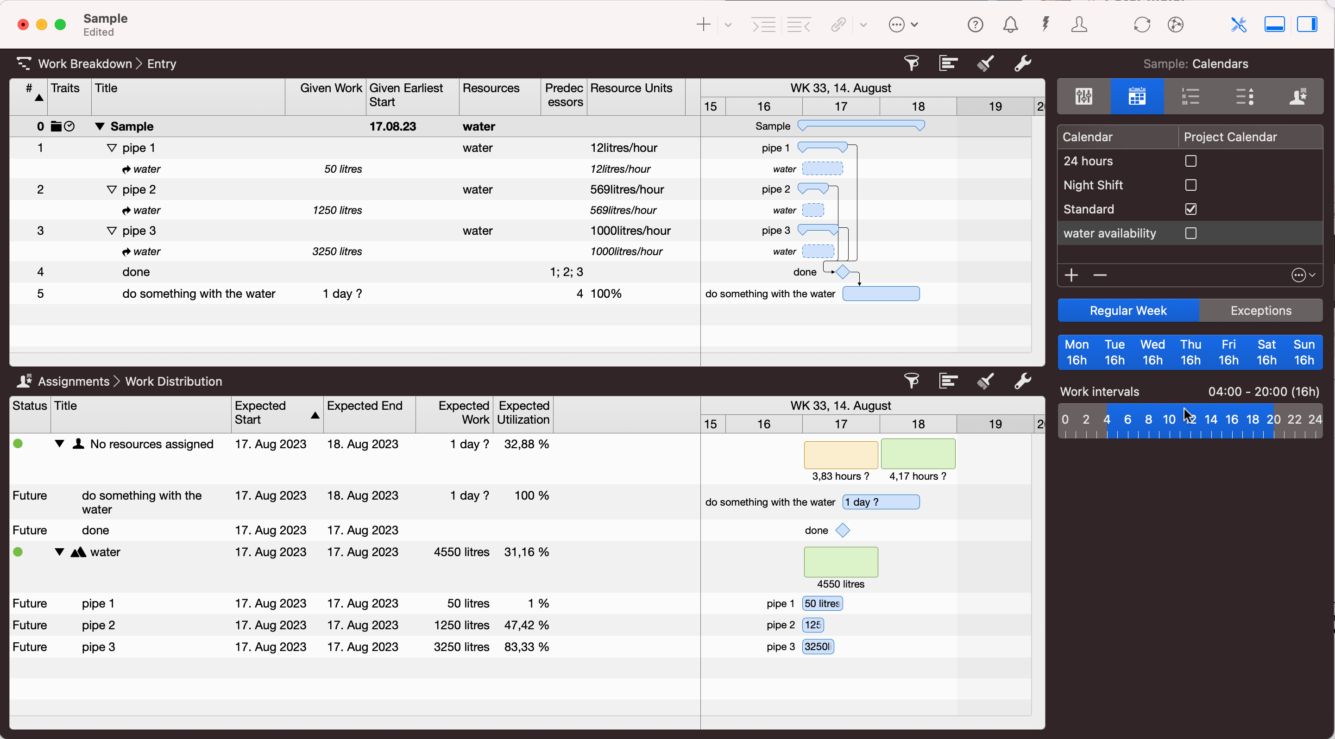1335x739 pixels.
Task: Collapse the pipe 1 group
Action: coord(112,148)
